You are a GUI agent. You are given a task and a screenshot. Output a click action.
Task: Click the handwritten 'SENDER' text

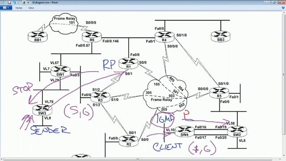tap(50, 130)
